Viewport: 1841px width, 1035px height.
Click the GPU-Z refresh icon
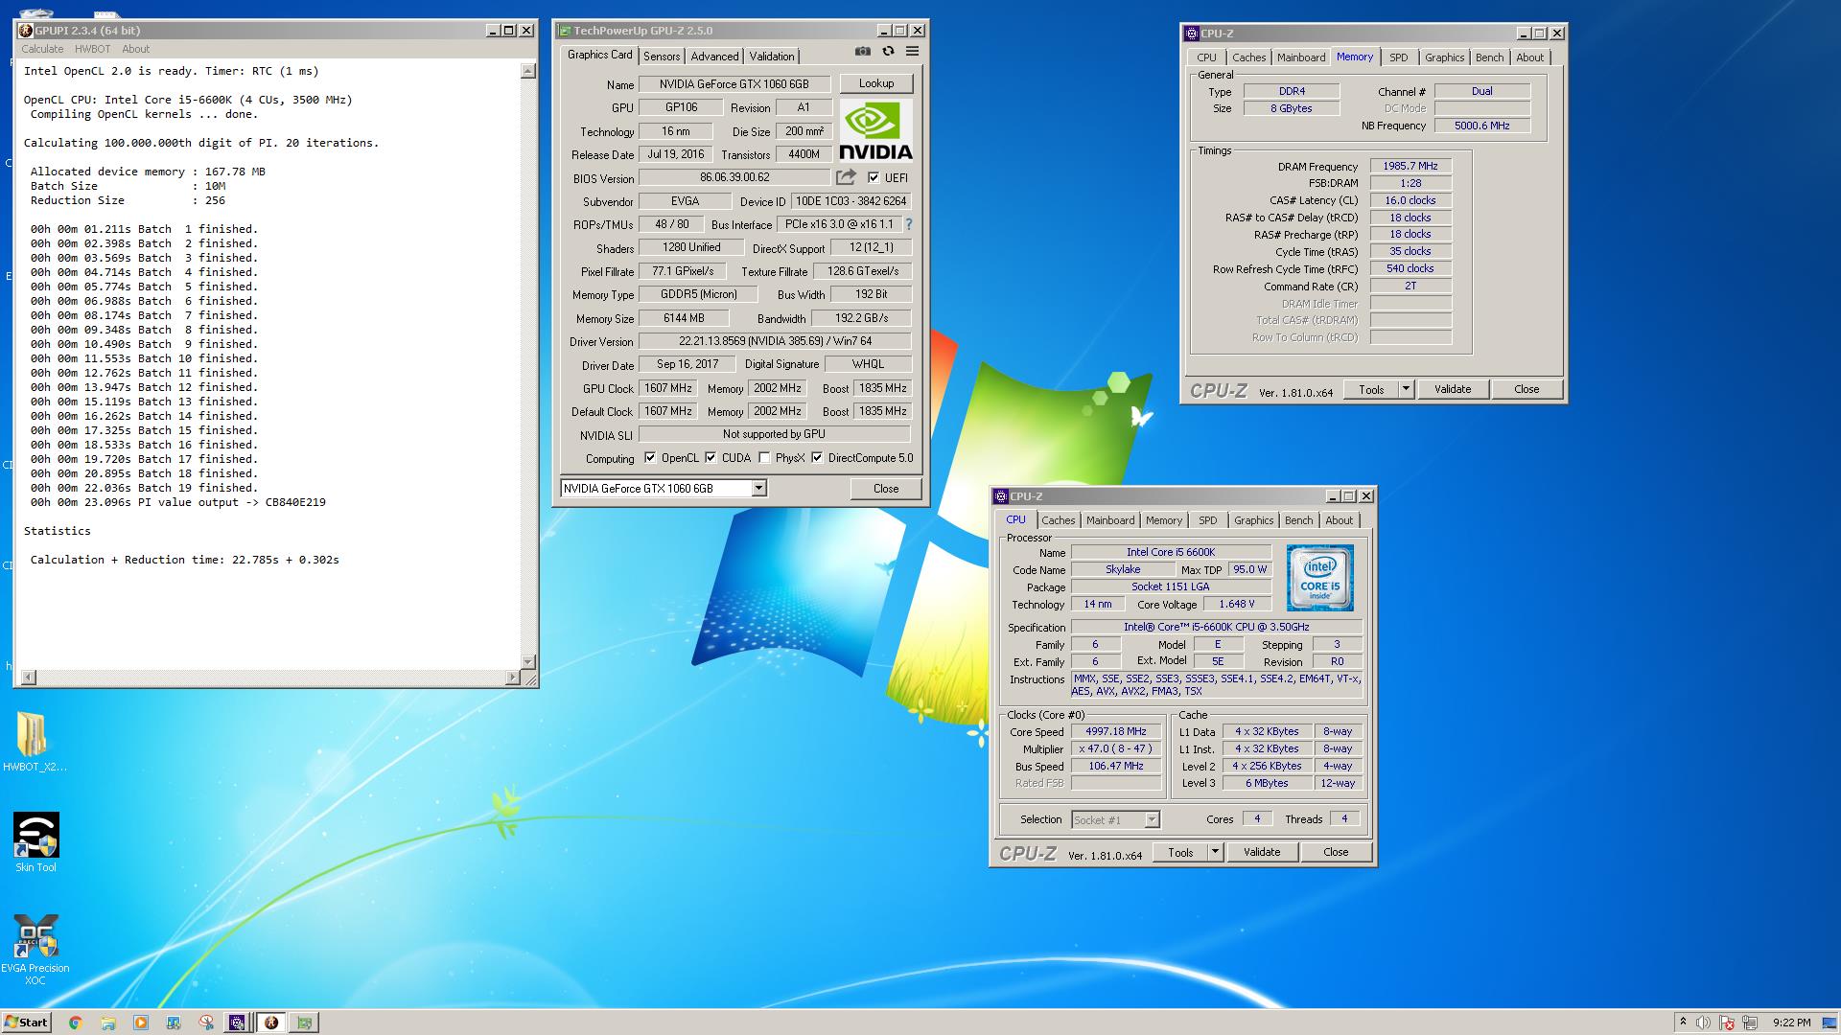click(x=888, y=52)
